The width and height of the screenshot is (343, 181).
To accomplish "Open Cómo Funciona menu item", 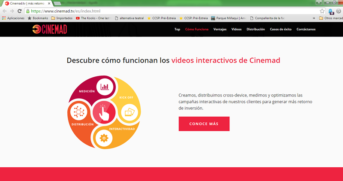I will coord(197,29).
